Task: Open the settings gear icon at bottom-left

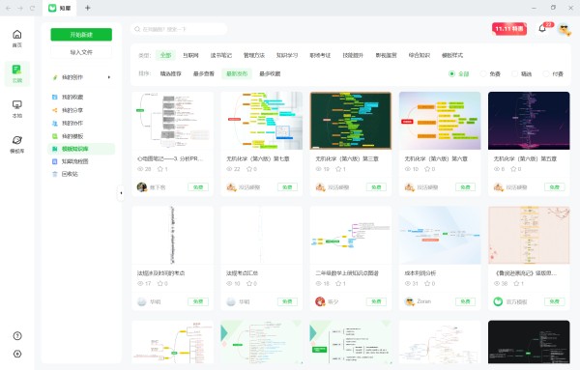Action: (17, 354)
